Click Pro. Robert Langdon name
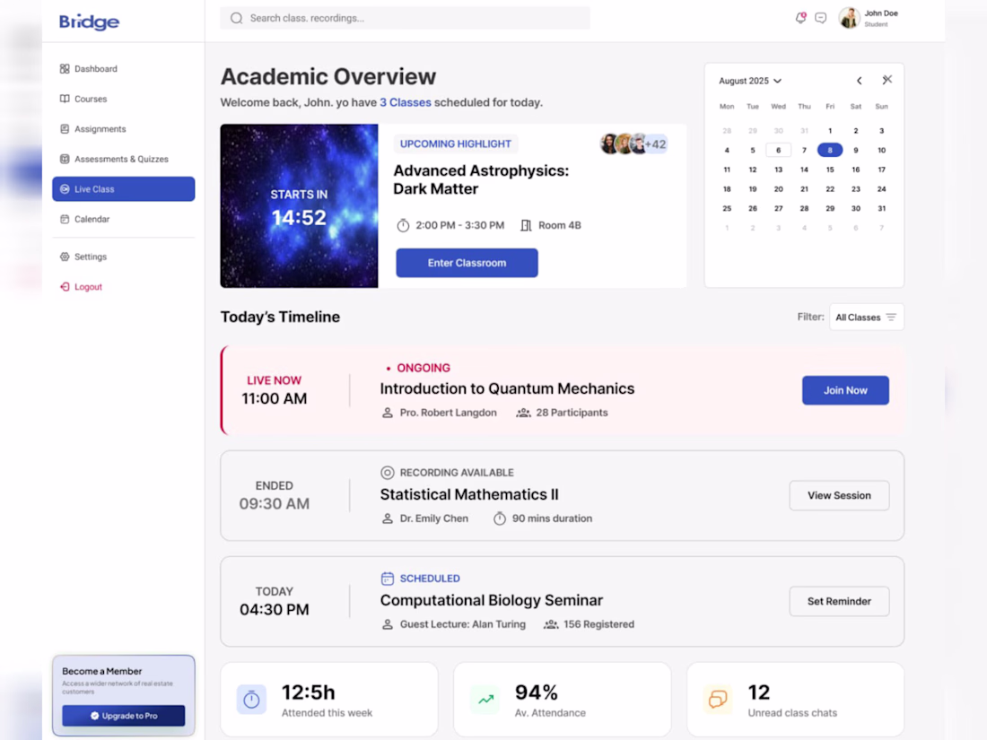 [x=448, y=413]
